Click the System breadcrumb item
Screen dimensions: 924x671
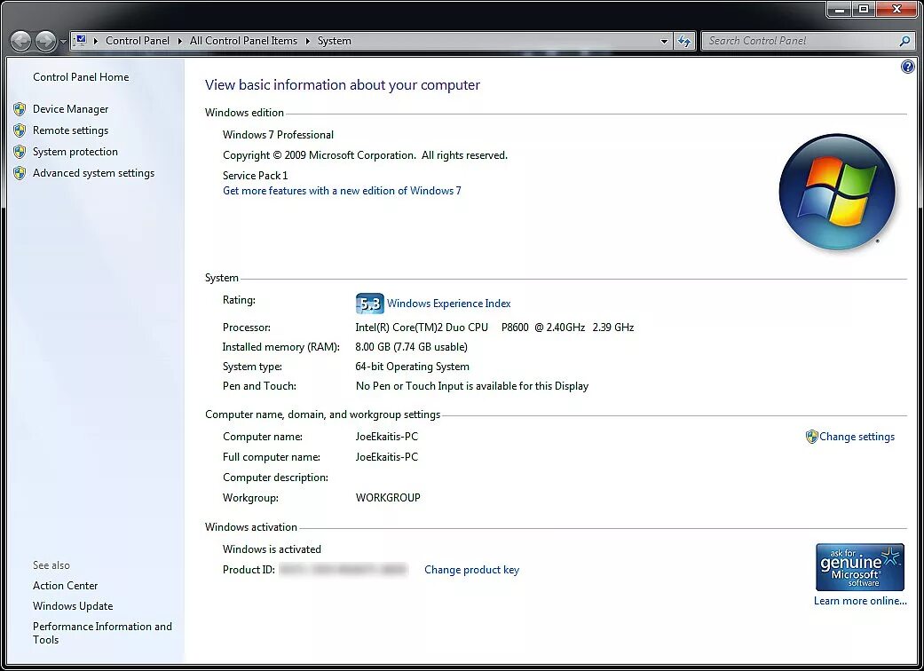(334, 41)
